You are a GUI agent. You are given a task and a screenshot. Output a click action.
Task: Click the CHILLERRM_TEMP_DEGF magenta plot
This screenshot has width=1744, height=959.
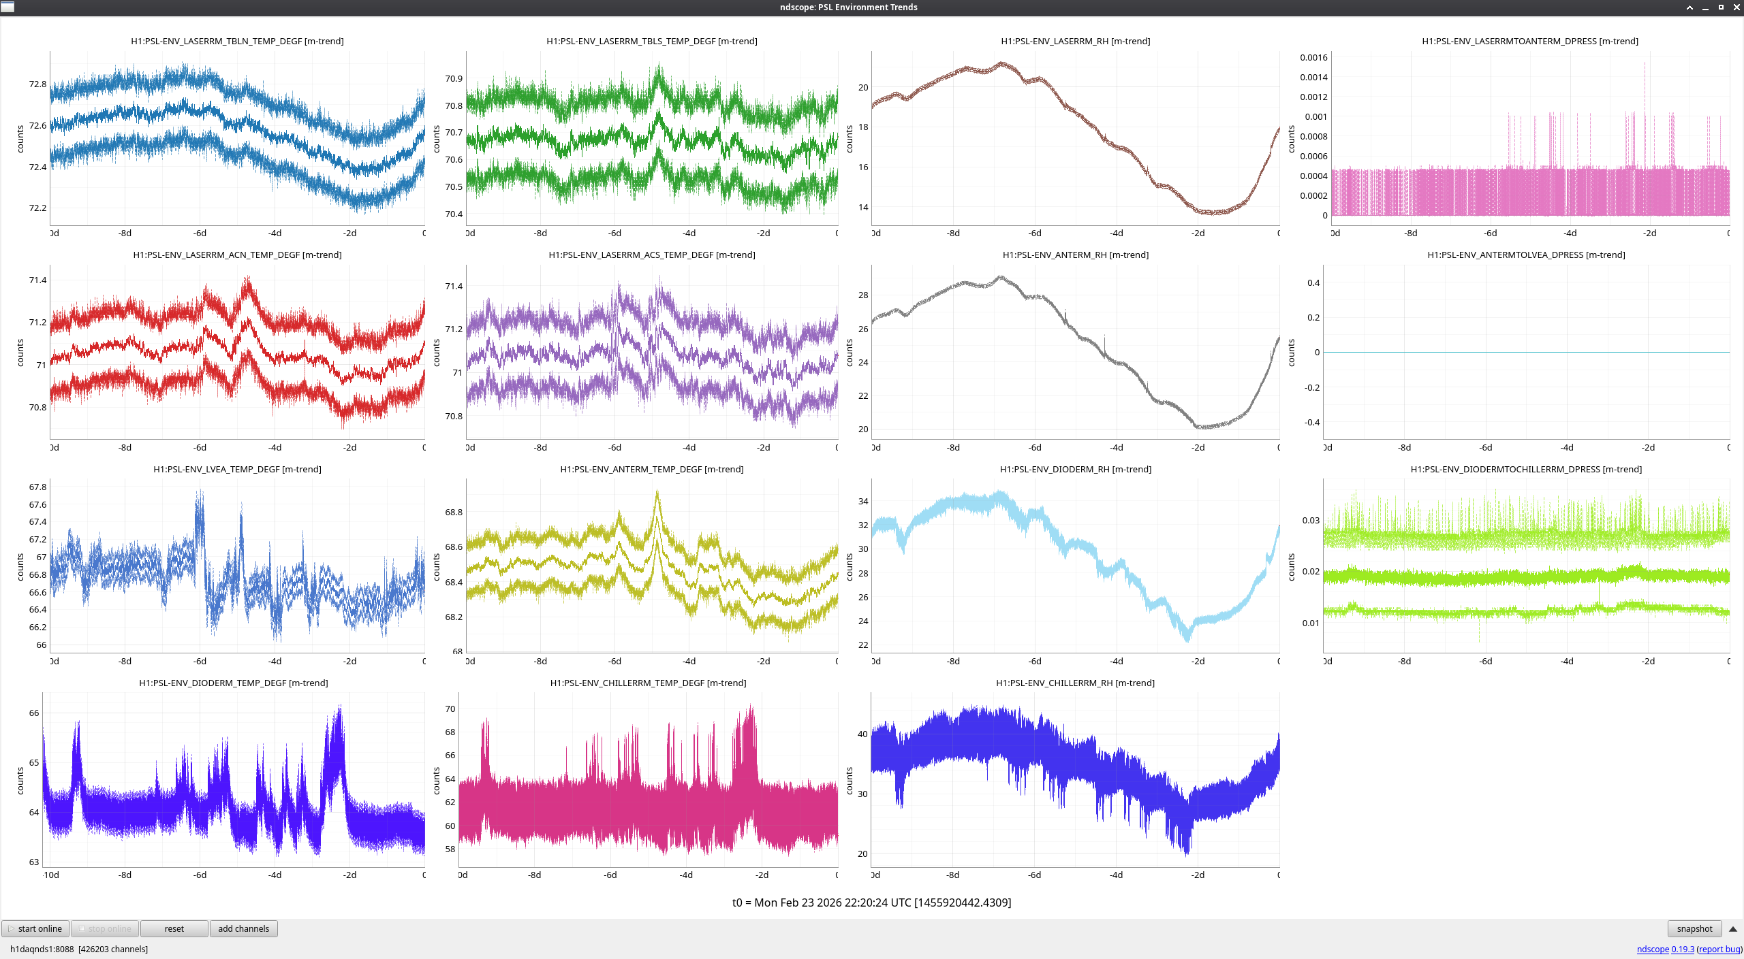pos(648,779)
